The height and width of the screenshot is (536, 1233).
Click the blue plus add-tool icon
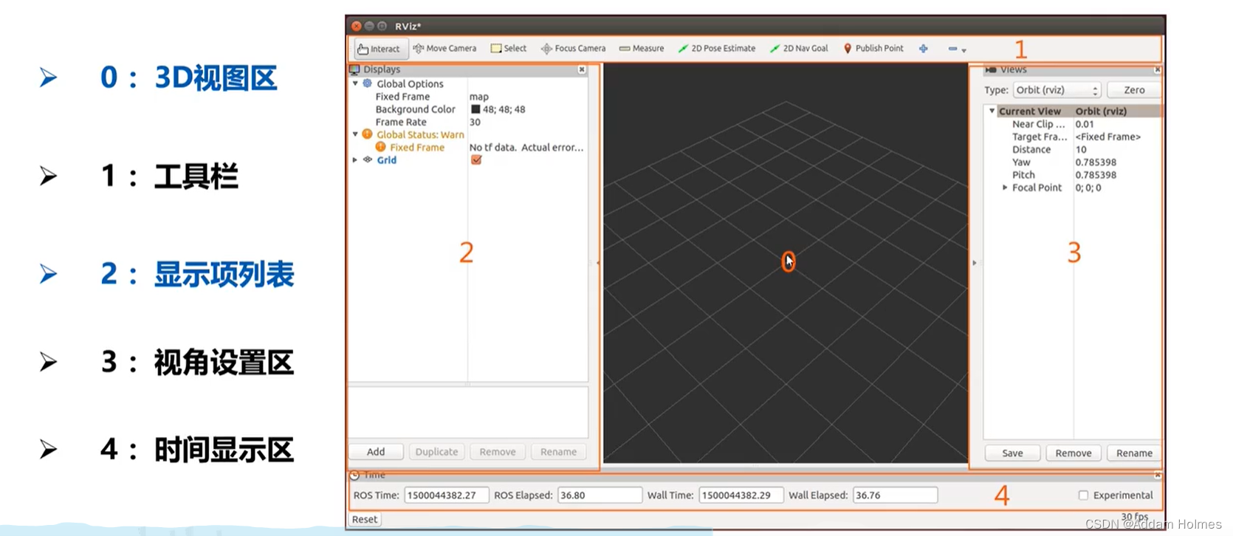point(923,49)
